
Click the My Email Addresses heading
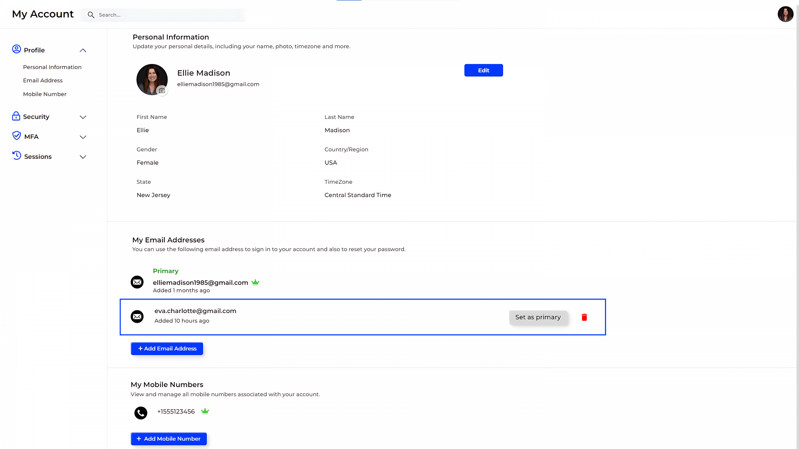[x=168, y=240]
